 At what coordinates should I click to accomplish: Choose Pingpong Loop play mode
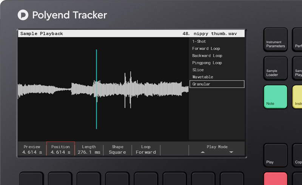207,63
